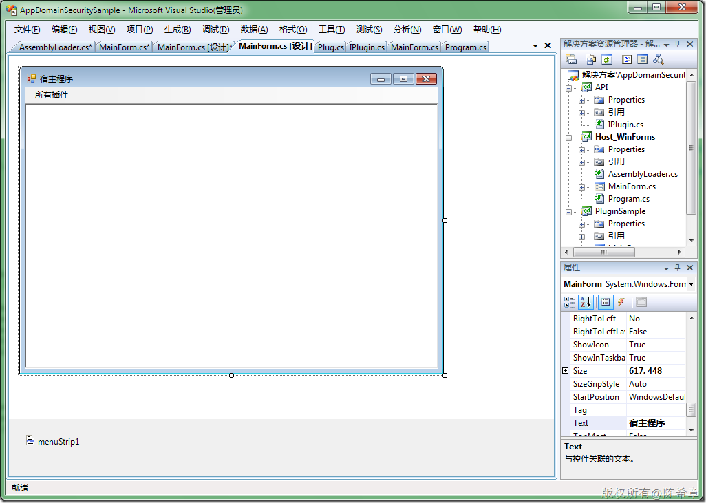Expand the MainForm.cs node
This screenshot has width=706, height=503.
point(581,187)
